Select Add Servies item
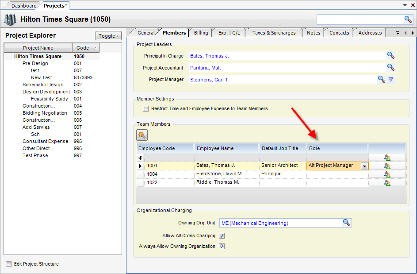Viewport: 417px width, 274px height. click(36, 127)
